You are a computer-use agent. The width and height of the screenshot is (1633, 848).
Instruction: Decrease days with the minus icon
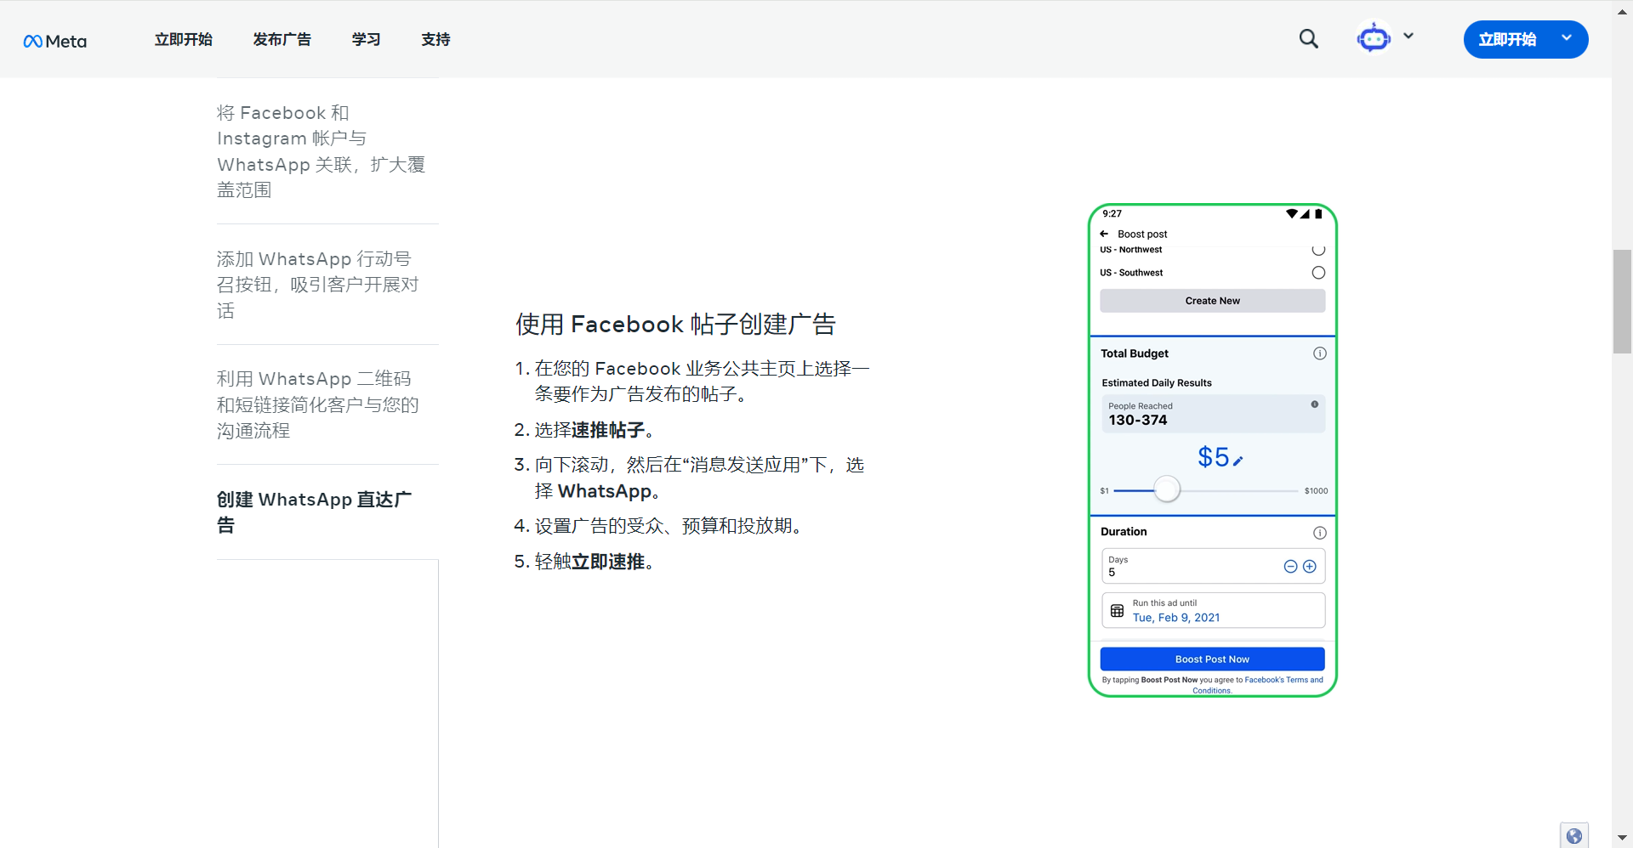click(1290, 567)
